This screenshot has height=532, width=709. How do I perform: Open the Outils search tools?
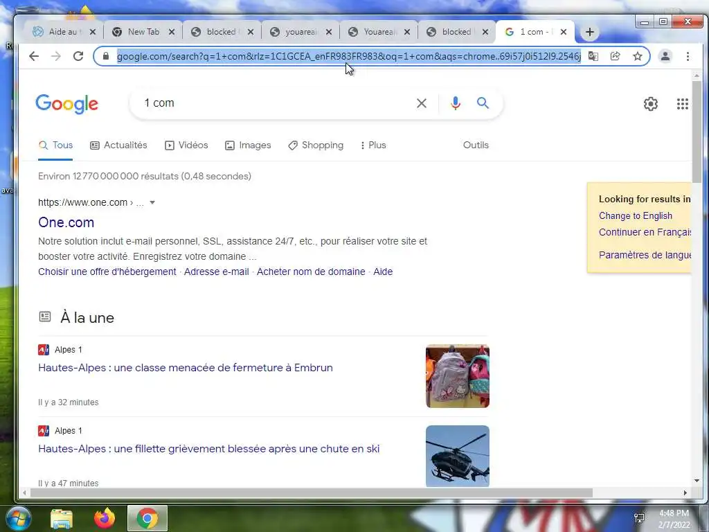click(476, 145)
